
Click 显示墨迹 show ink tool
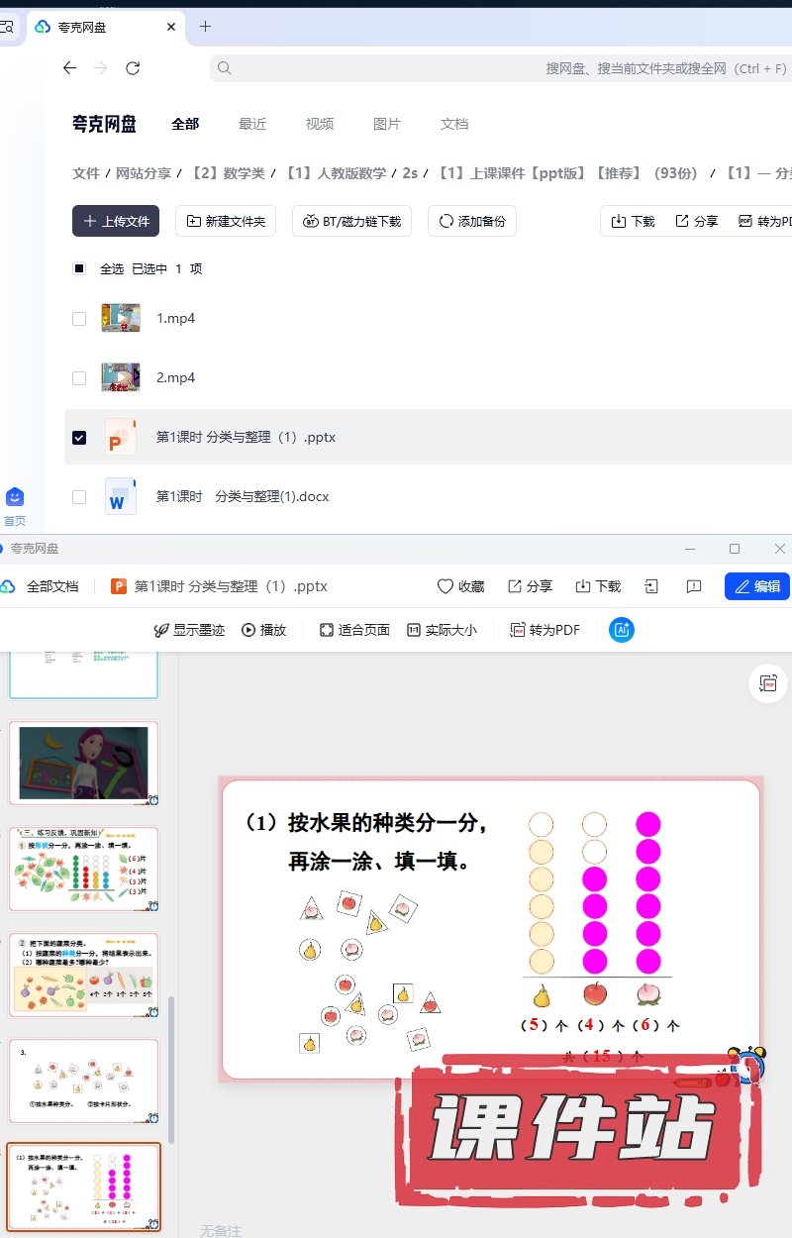pos(189,630)
